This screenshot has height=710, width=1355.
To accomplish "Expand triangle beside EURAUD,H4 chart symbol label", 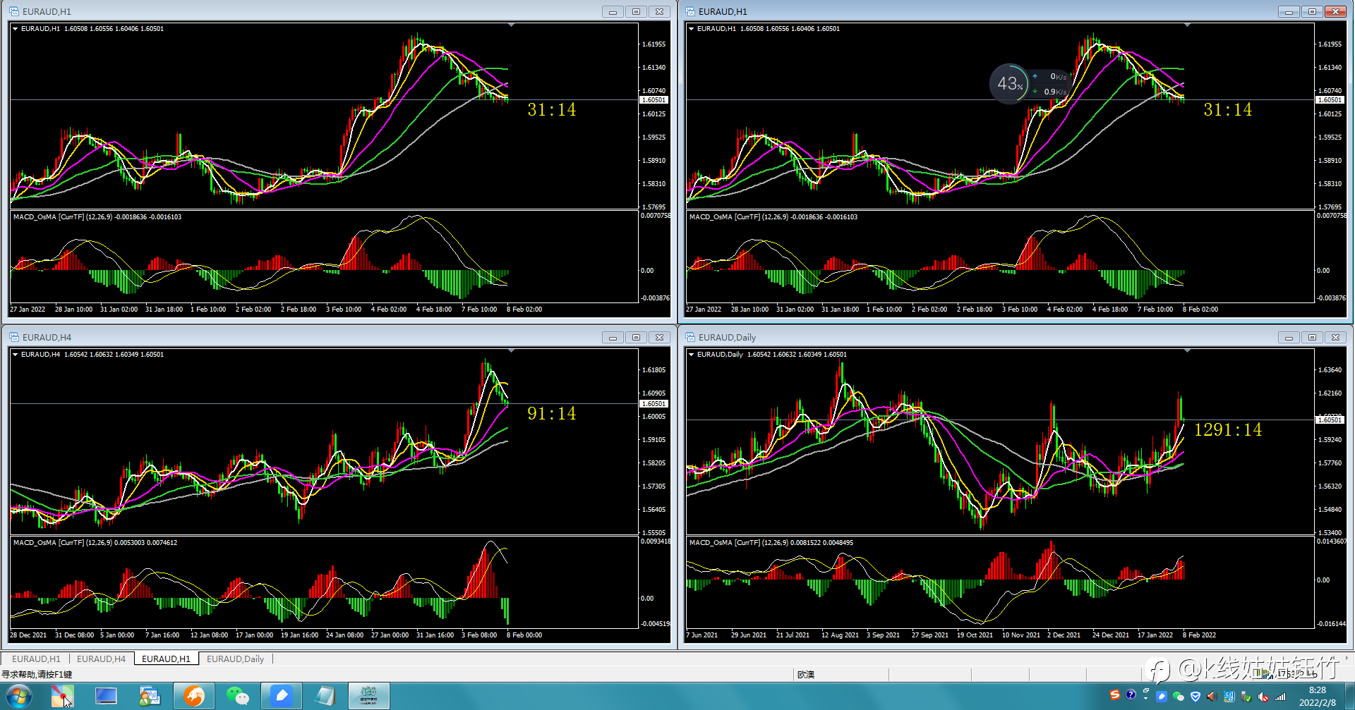I will point(15,354).
